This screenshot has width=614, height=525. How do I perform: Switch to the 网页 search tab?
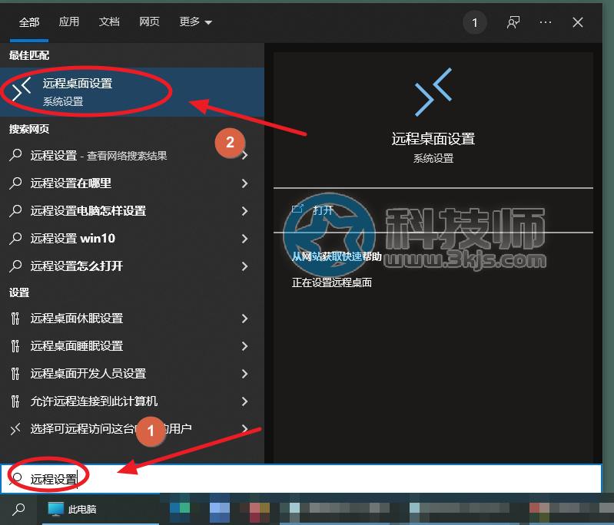click(x=149, y=22)
